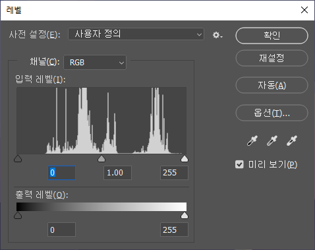Toggle the 미리 보기 preview checkbox
This screenshot has height=250, width=315.
click(x=239, y=164)
